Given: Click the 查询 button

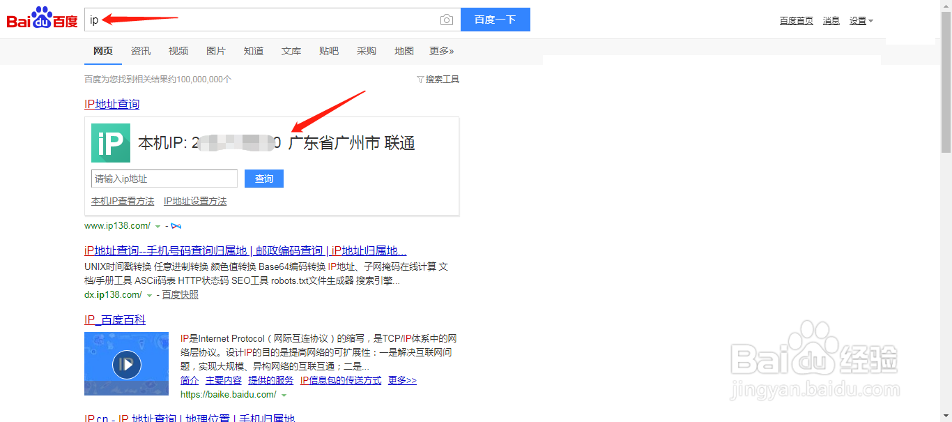Looking at the screenshot, I should 264,179.
